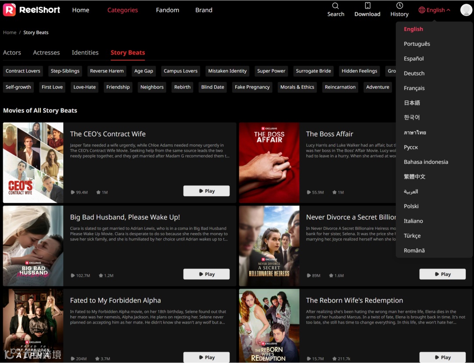The height and width of the screenshot is (363, 474).
Task: Open The Reborn Wife's Redemption poster
Action: pos(269,326)
